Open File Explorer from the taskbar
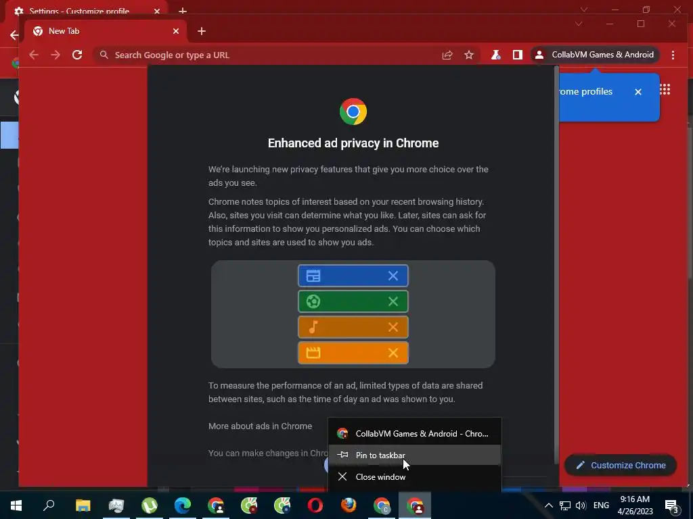693x519 pixels. (83, 505)
